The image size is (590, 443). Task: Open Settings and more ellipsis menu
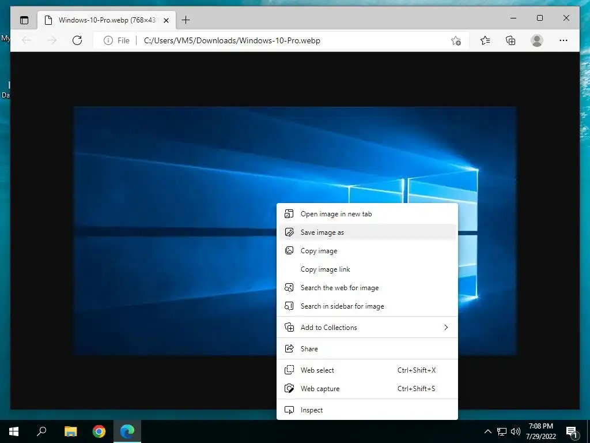coord(563,40)
